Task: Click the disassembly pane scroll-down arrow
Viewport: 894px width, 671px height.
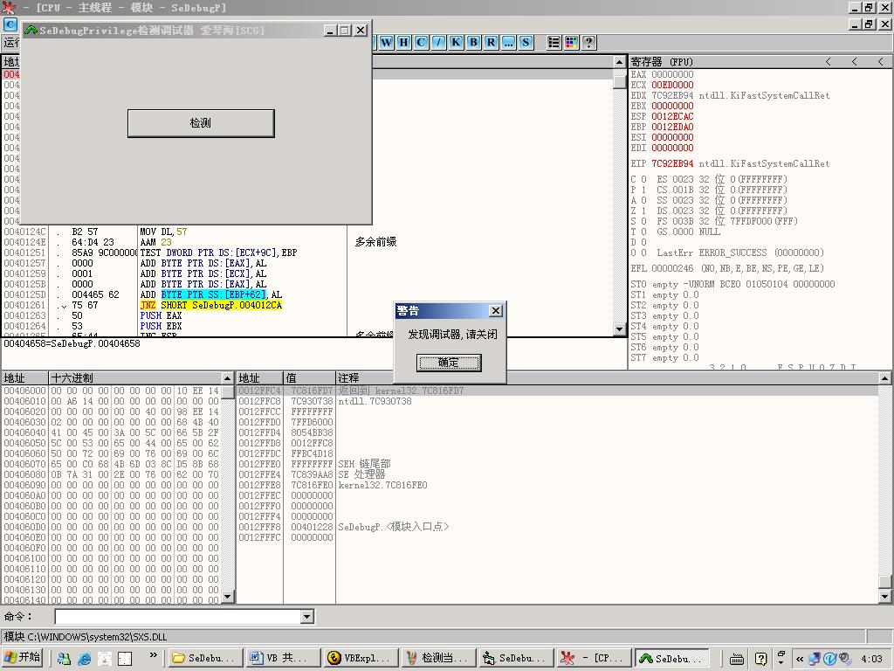Action: [x=620, y=329]
